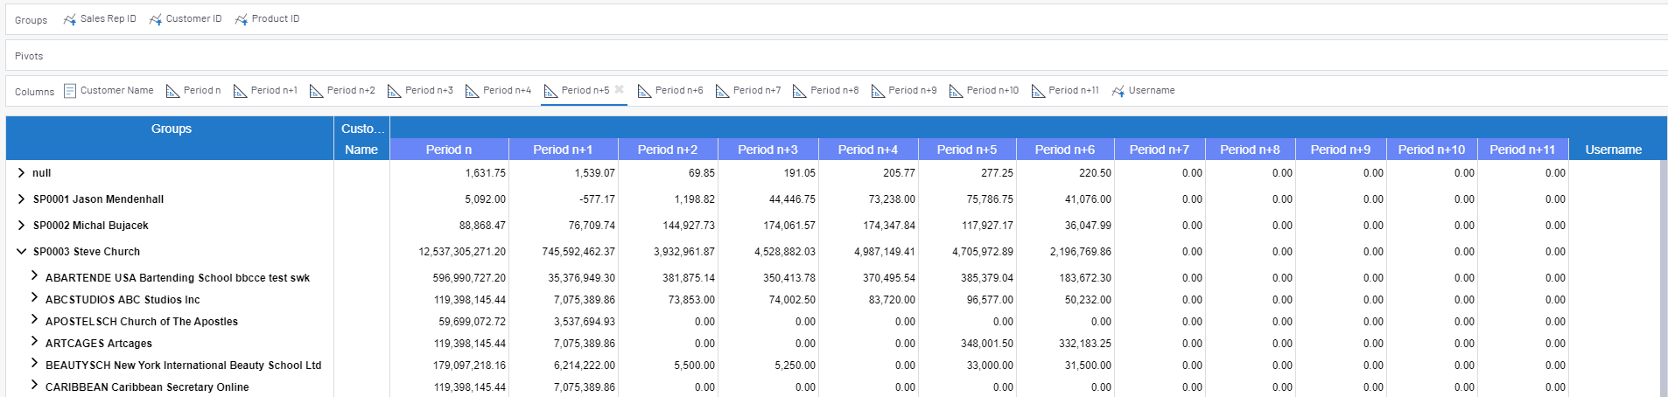Select the Period n+9 column chip
This screenshot has width=1668, height=397.
click(x=912, y=91)
